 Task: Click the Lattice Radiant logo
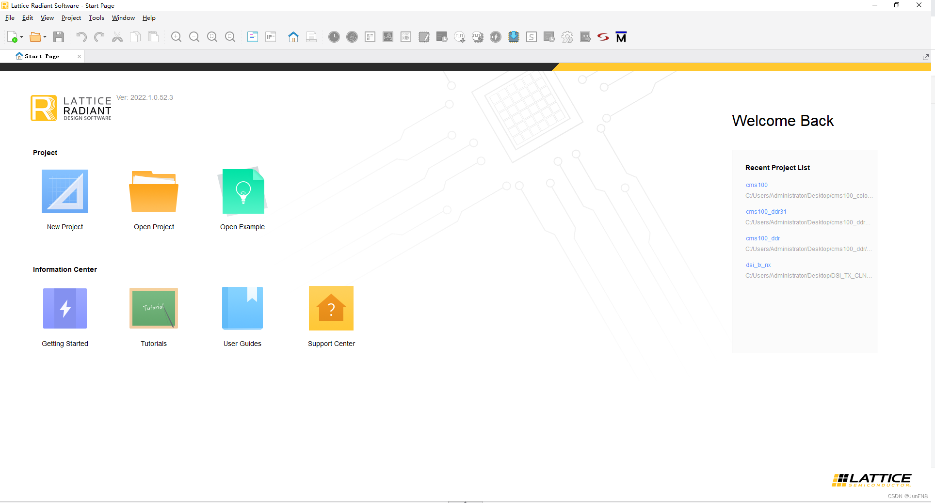coord(71,108)
